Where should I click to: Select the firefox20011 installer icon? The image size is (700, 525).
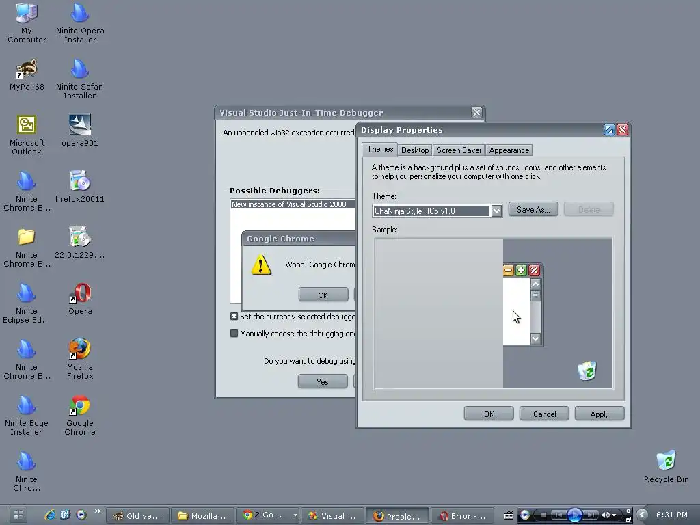click(x=80, y=187)
